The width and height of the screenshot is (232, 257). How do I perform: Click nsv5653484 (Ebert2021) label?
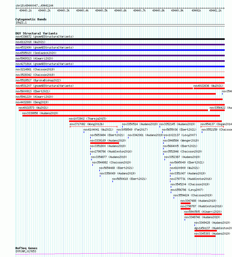[x=107, y=135]
